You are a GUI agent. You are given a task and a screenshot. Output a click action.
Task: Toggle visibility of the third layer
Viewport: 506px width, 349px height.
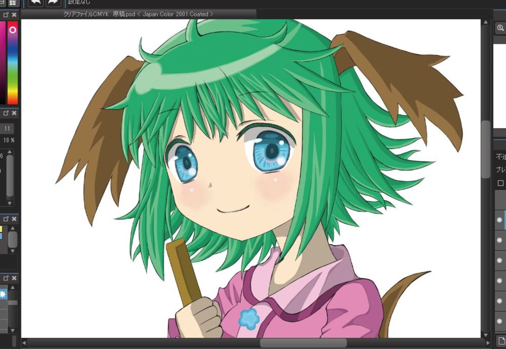tap(500, 260)
